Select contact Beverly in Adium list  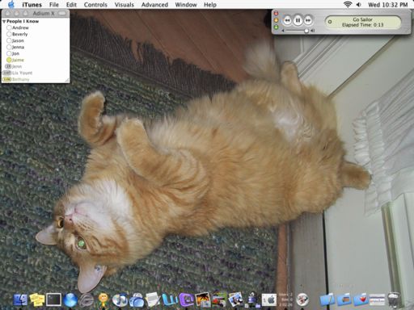click(36, 34)
